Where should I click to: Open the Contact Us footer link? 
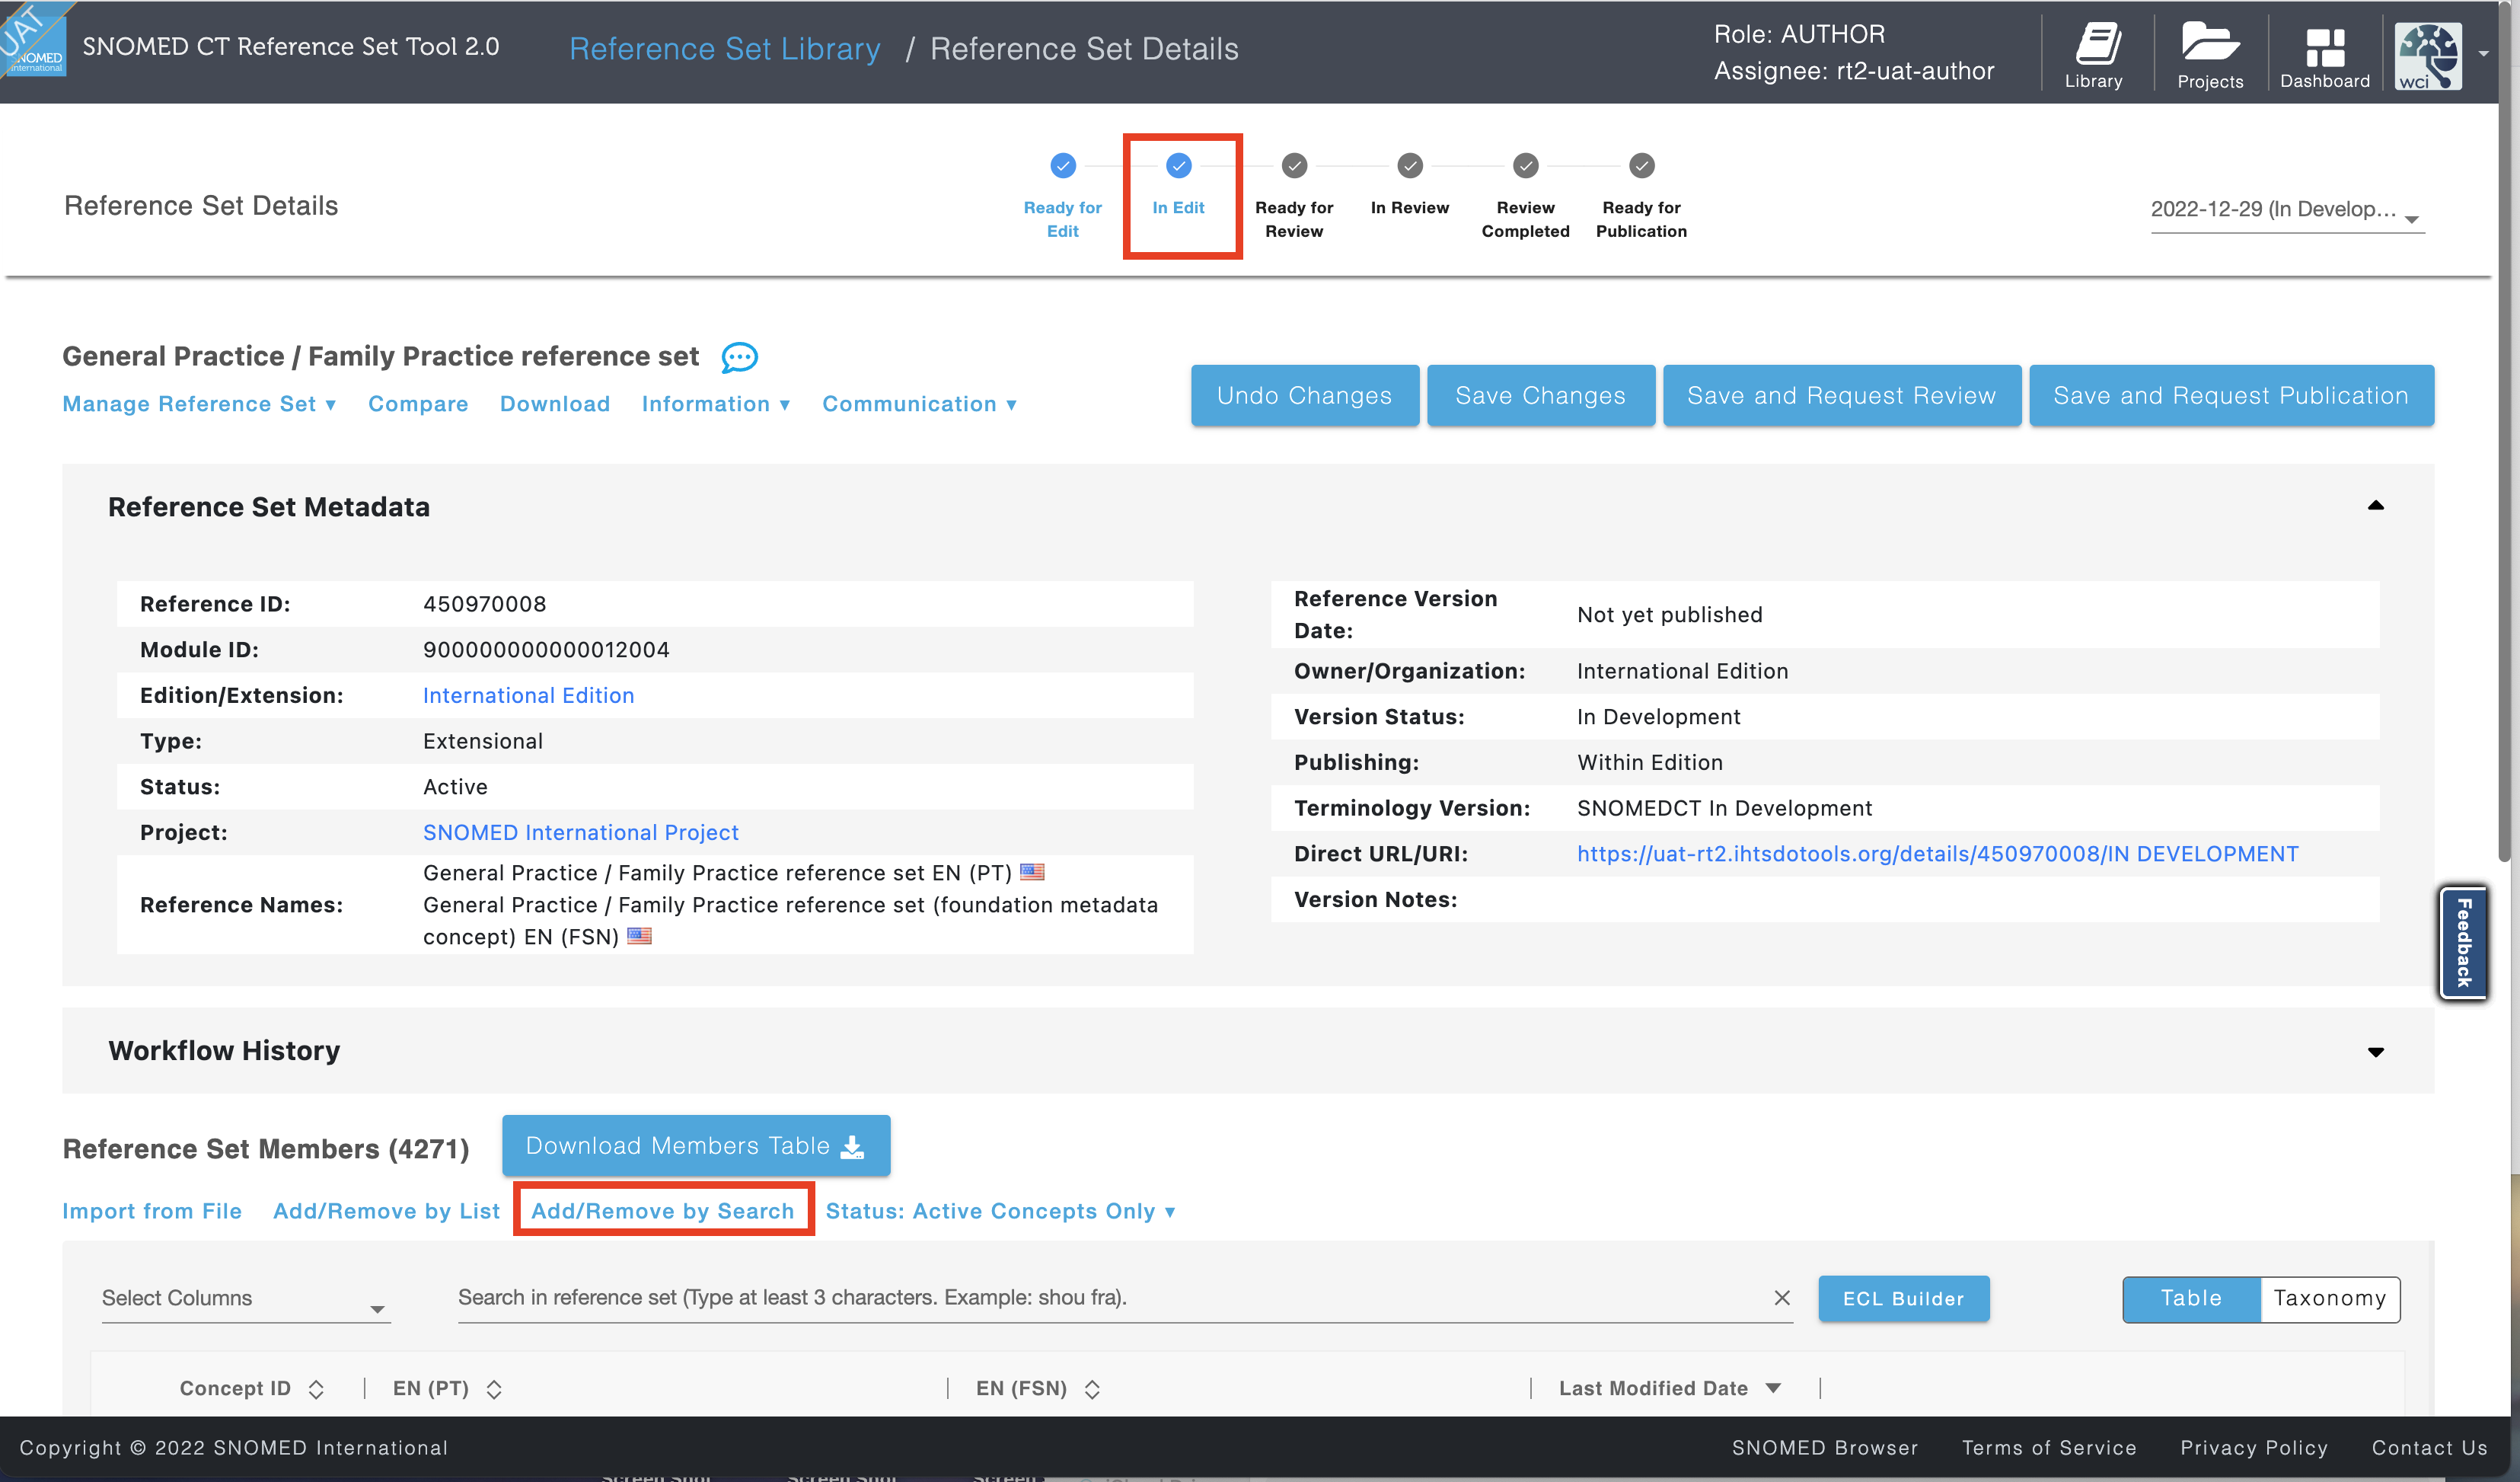click(2429, 1447)
